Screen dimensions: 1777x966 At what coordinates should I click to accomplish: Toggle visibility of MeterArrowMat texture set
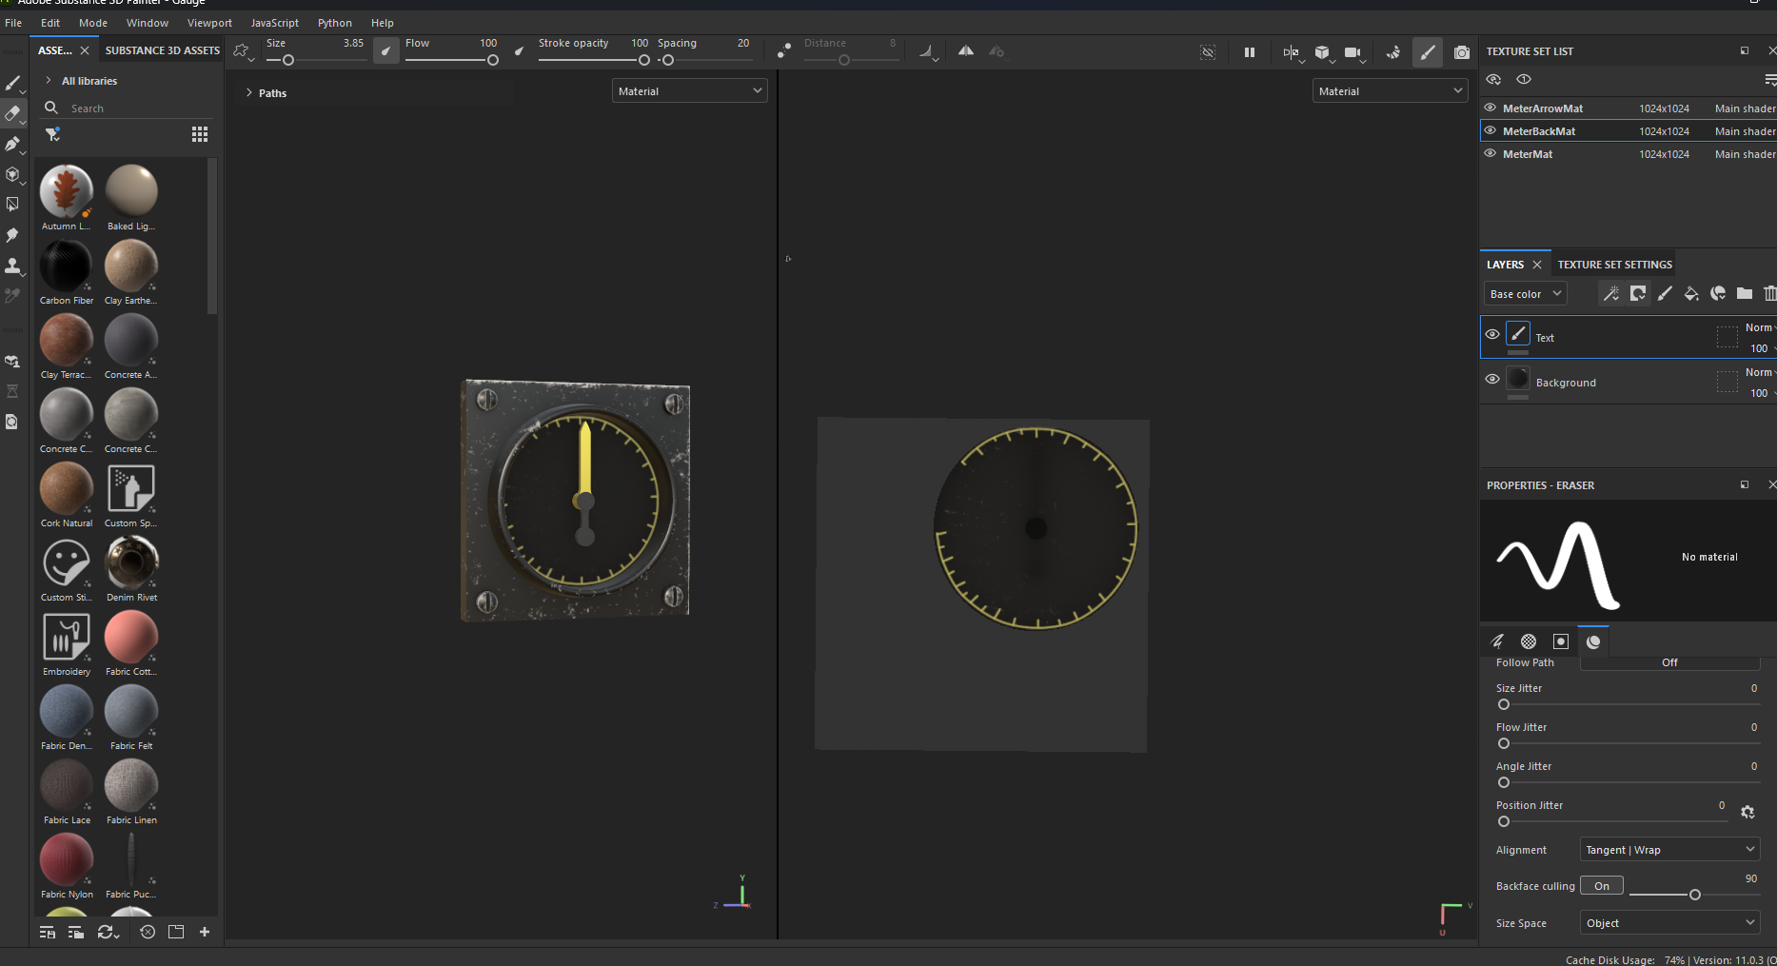click(1491, 108)
